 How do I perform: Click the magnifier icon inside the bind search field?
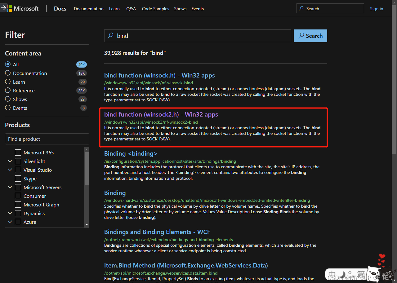click(110, 36)
